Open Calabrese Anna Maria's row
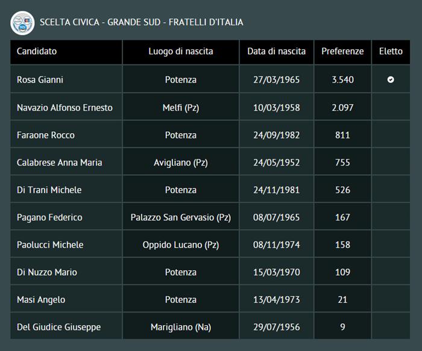 tap(60, 163)
